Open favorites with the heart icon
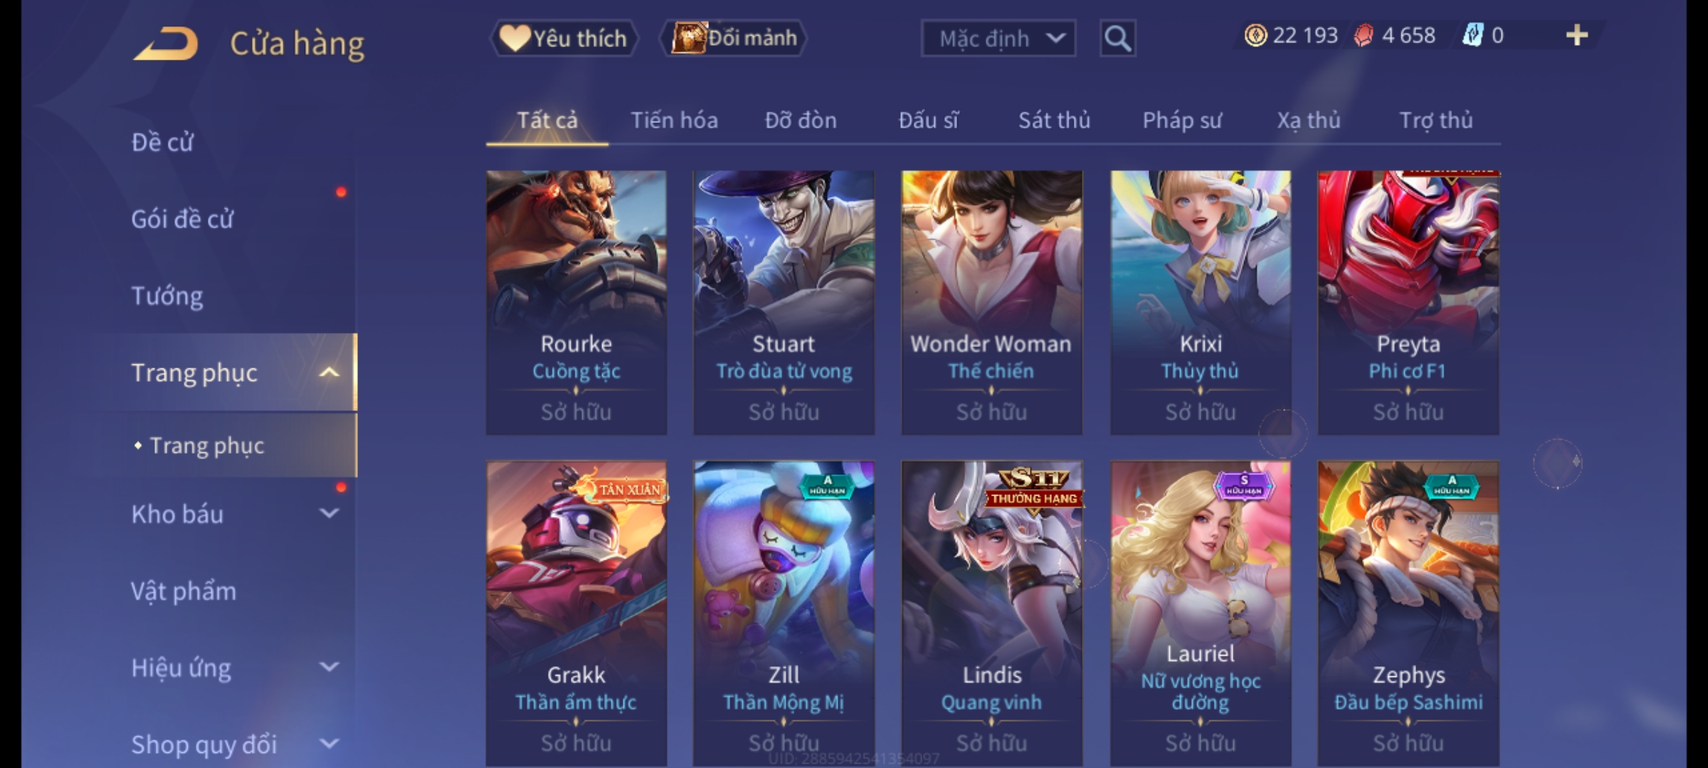 click(x=514, y=38)
